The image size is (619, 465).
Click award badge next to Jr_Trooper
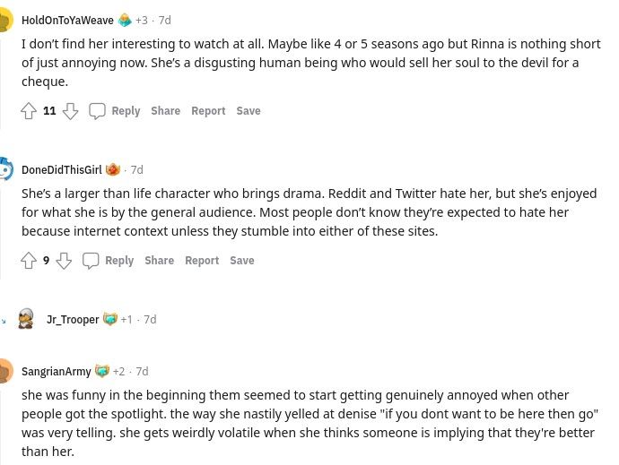coord(110,319)
